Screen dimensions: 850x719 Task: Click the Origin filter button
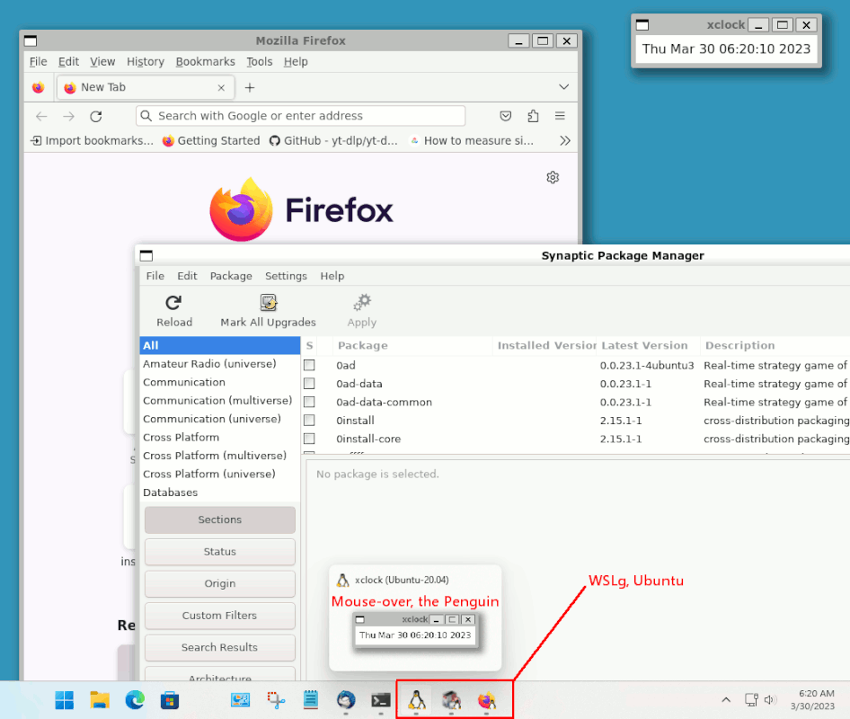(x=219, y=583)
